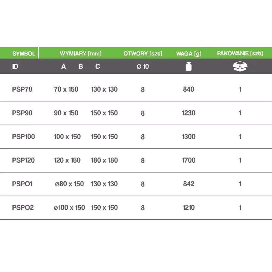The height and width of the screenshot is (272, 272).
Task: Select the PSP120 product symbol
Action: tap(23, 160)
